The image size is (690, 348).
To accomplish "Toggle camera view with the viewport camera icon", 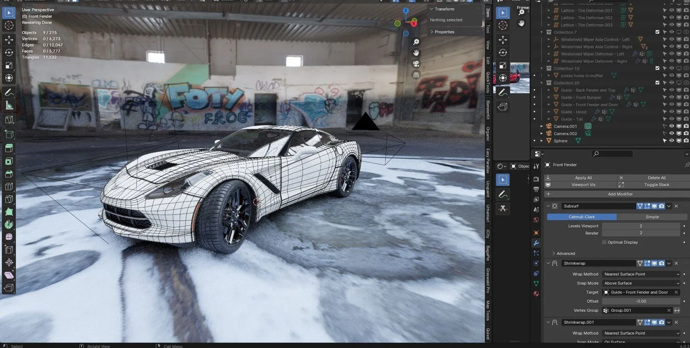I will (416, 64).
